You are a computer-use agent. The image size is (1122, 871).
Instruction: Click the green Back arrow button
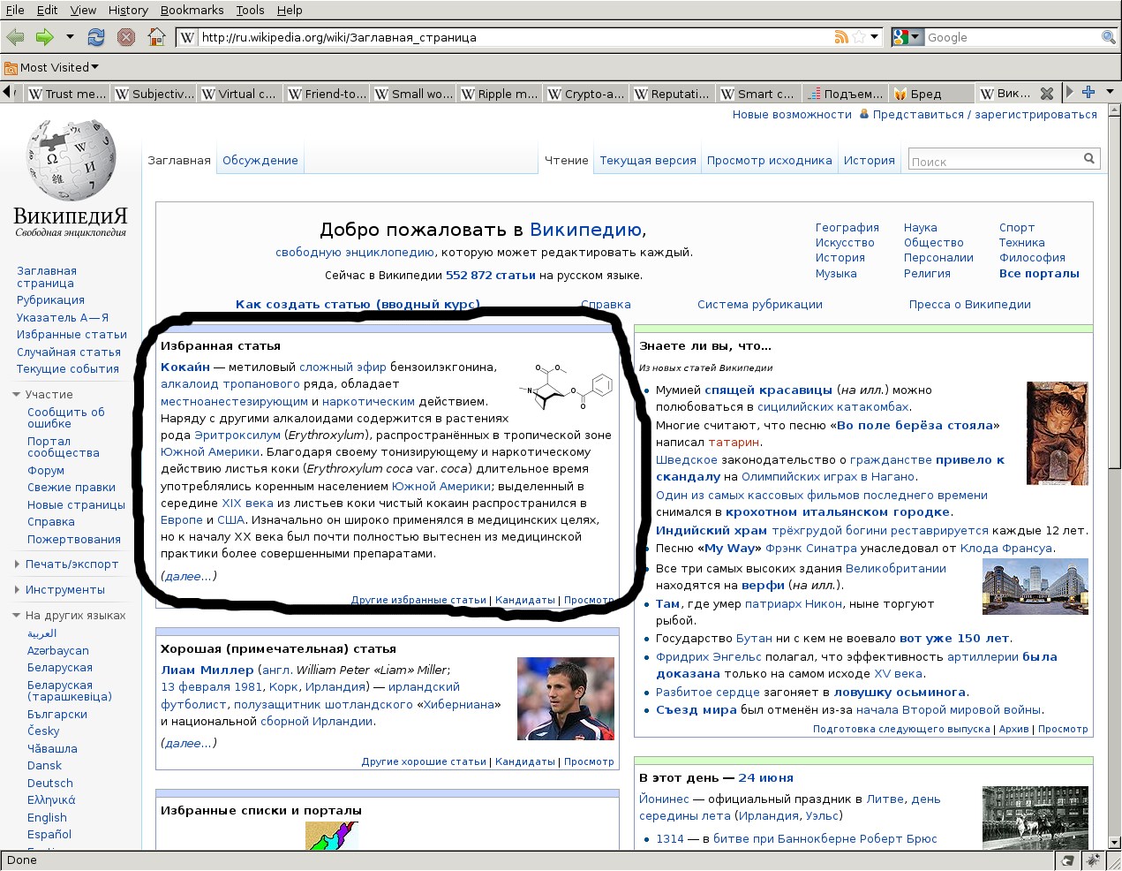point(15,37)
